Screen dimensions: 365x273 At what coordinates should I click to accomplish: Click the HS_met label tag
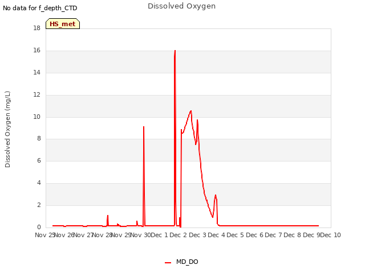tap(63, 24)
